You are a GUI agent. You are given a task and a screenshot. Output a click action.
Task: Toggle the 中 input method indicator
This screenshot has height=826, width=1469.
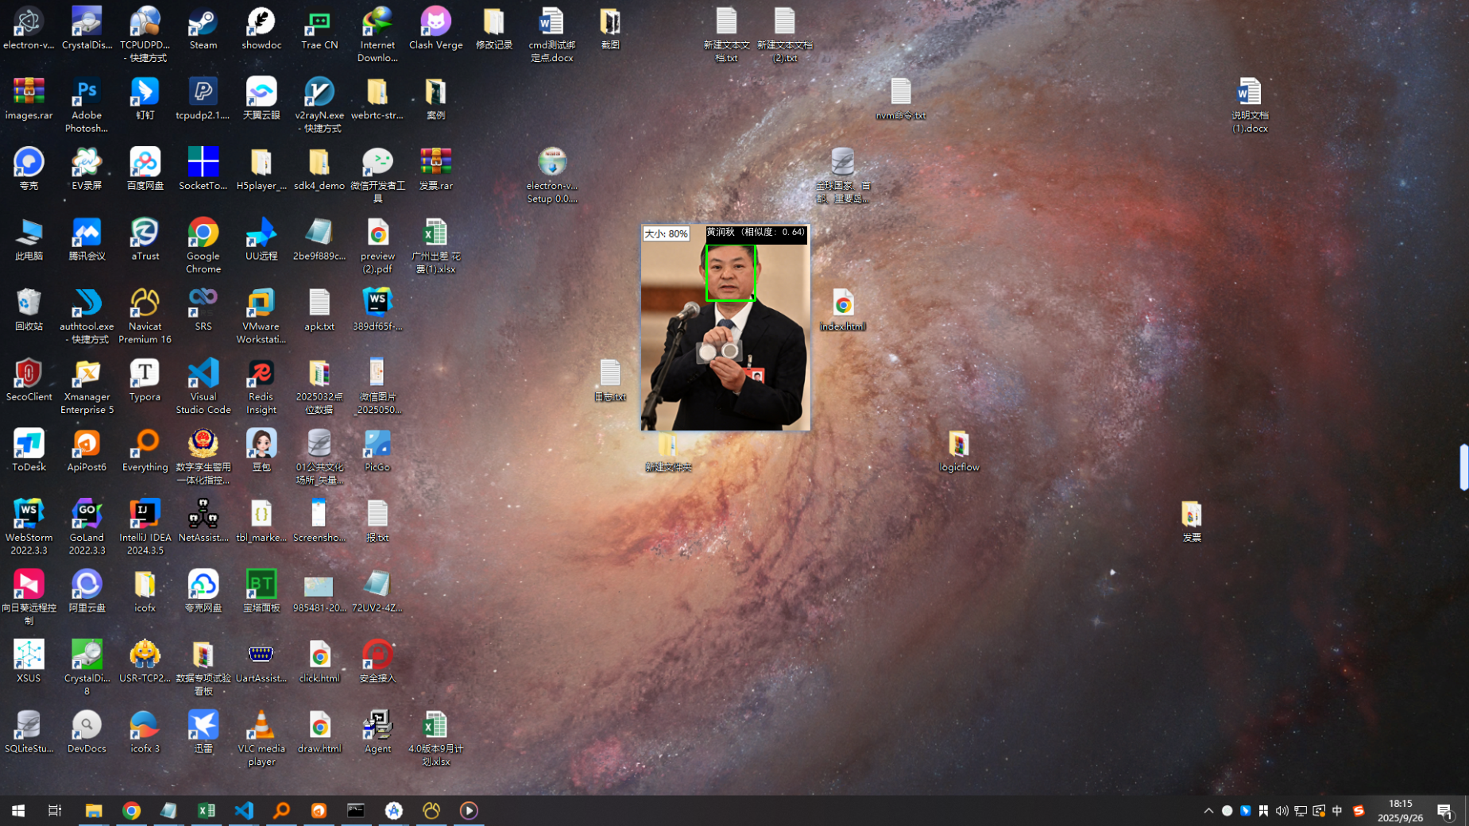click(1337, 810)
